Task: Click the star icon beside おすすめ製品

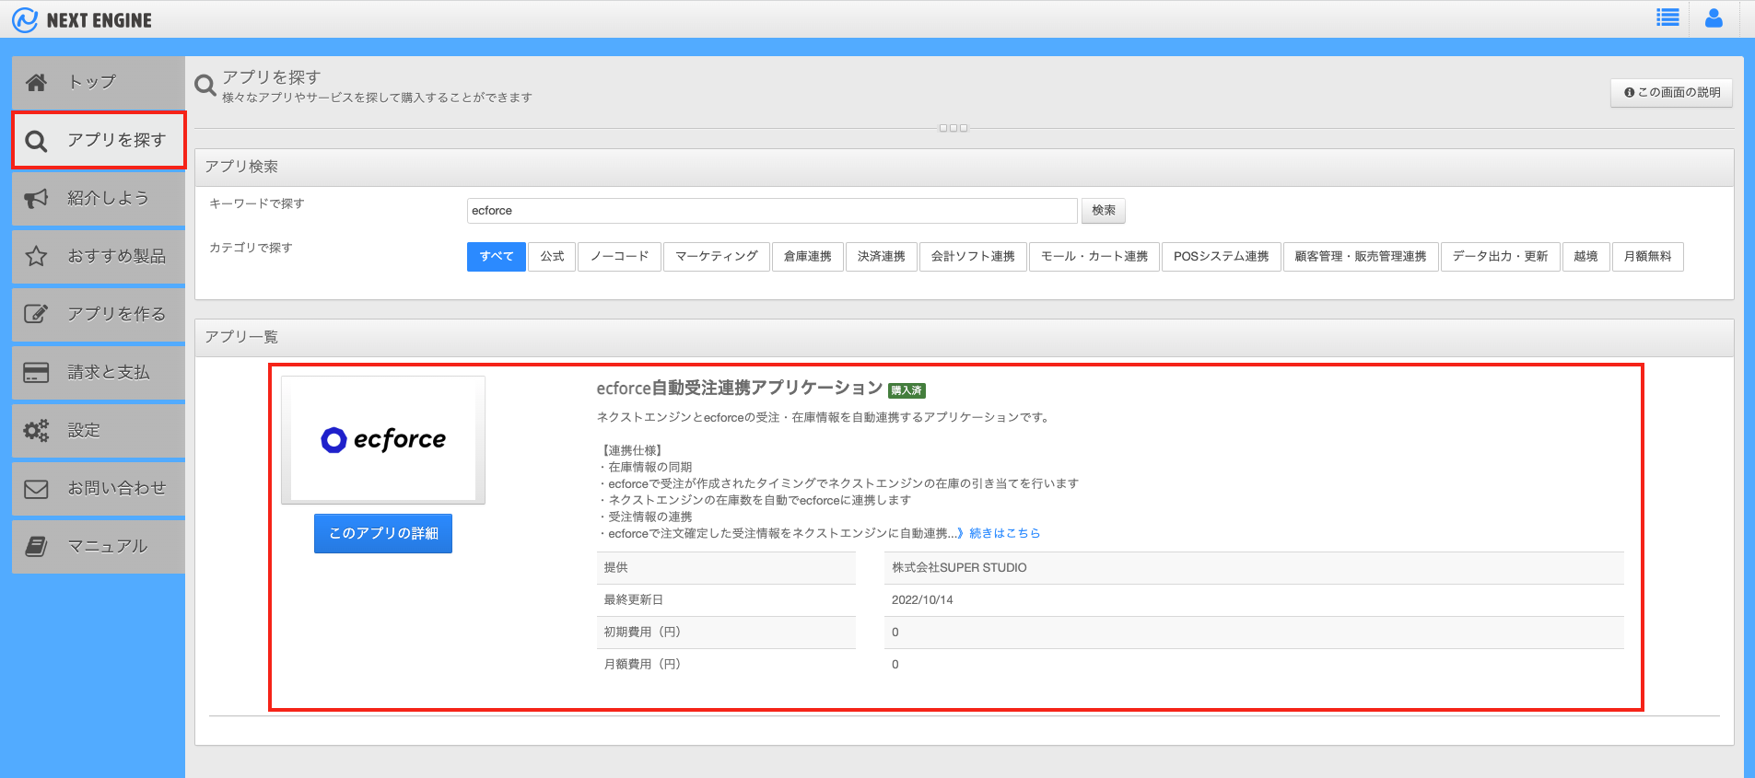Action: point(36,256)
